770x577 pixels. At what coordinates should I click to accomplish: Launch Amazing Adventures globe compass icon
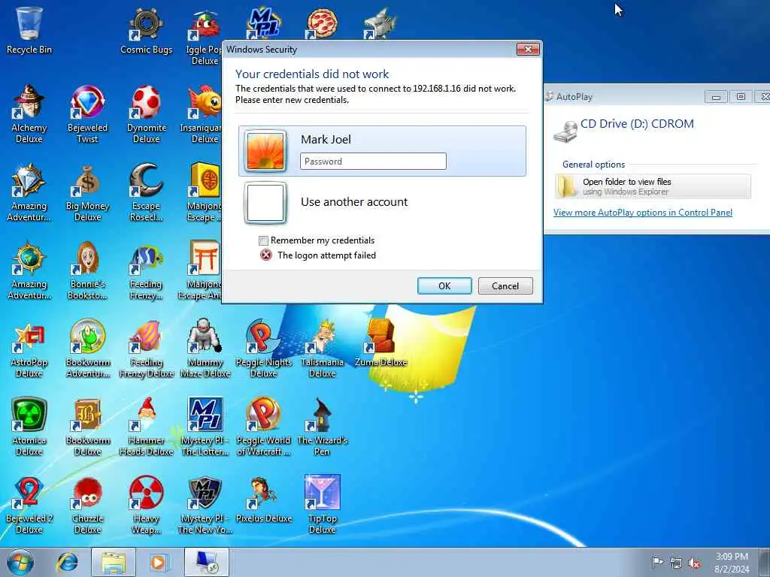(x=29, y=270)
